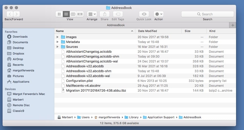The width and height of the screenshot is (244, 130).
Task: Select AddressBook-v22.abcddb-wal file
Action: point(145,76)
